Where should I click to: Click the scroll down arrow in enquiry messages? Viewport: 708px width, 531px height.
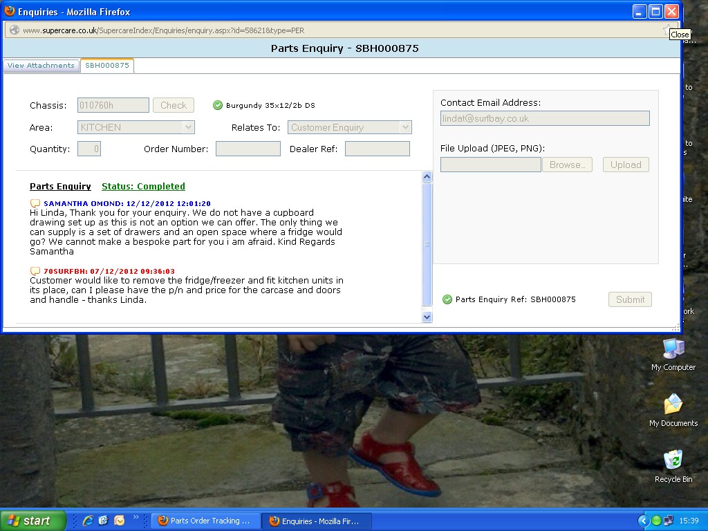(x=427, y=317)
